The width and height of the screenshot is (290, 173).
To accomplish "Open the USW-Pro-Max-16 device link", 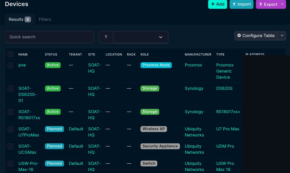I will [28, 166].
